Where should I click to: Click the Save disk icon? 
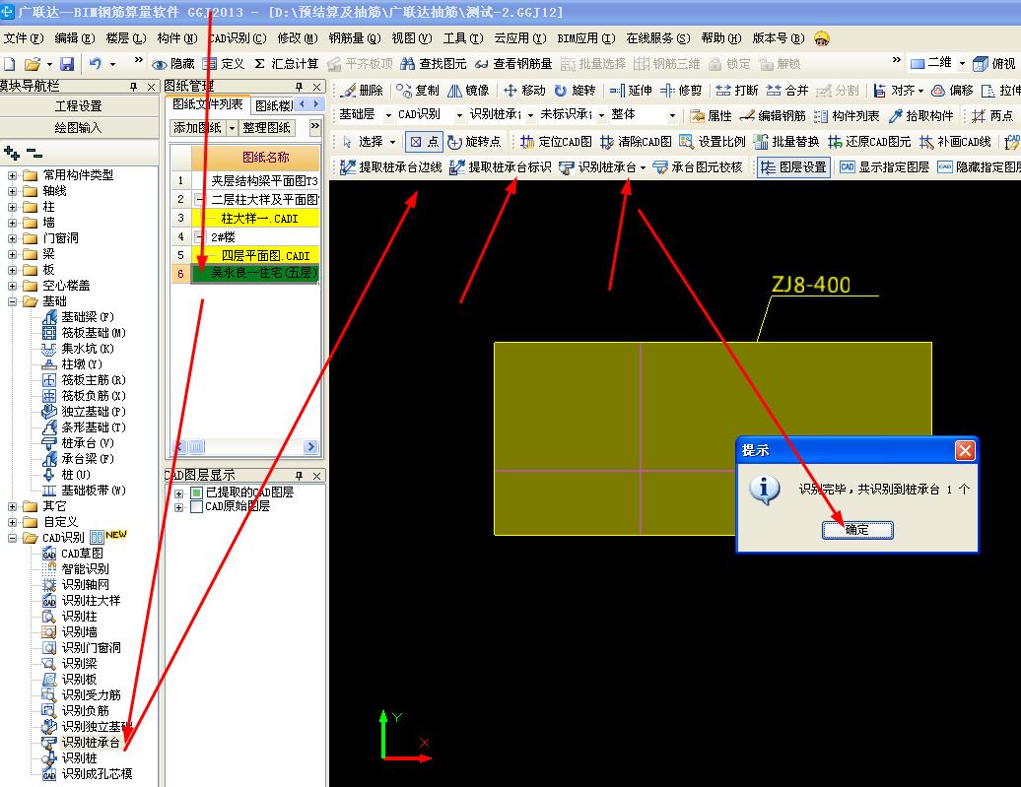tap(67, 64)
